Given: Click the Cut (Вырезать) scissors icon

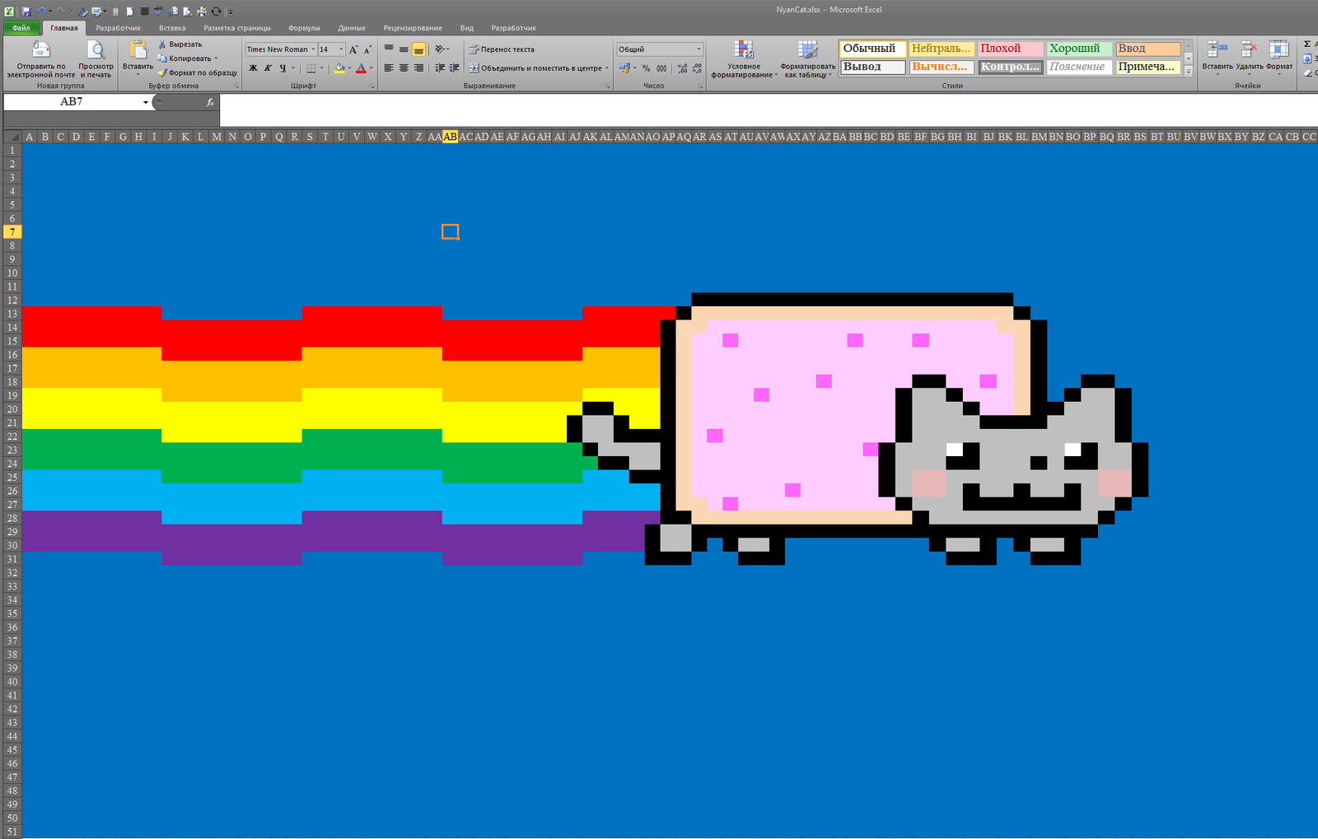Looking at the screenshot, I should [x=162, y=44].
